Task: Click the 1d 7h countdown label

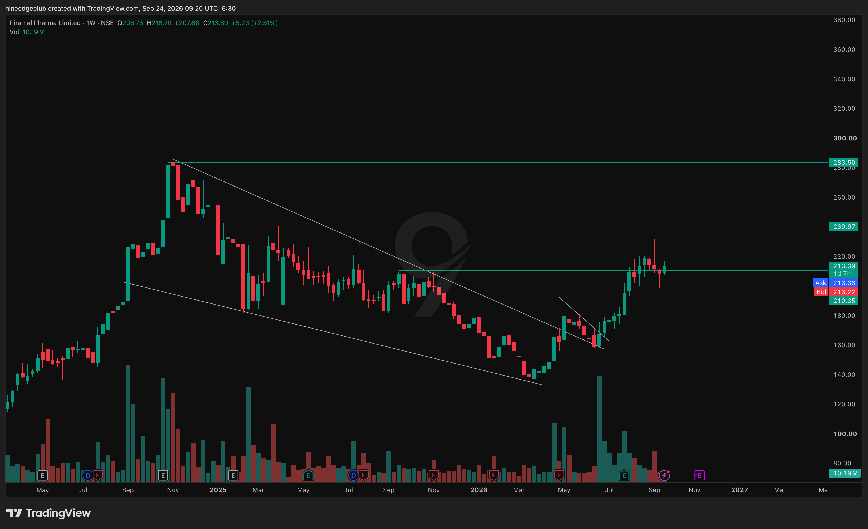Action: [x=842, y=274]
